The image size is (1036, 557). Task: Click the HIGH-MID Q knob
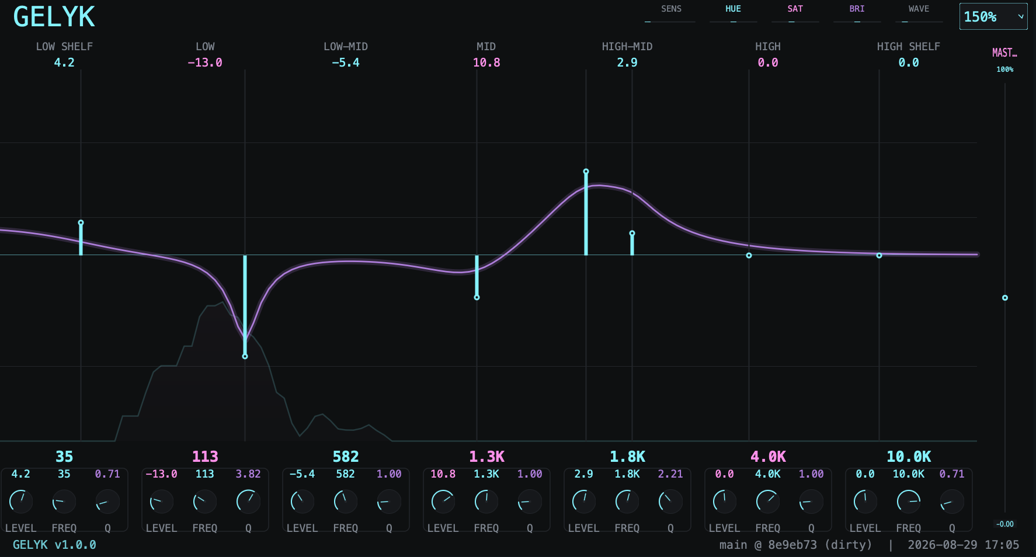[x=670, y=502]
